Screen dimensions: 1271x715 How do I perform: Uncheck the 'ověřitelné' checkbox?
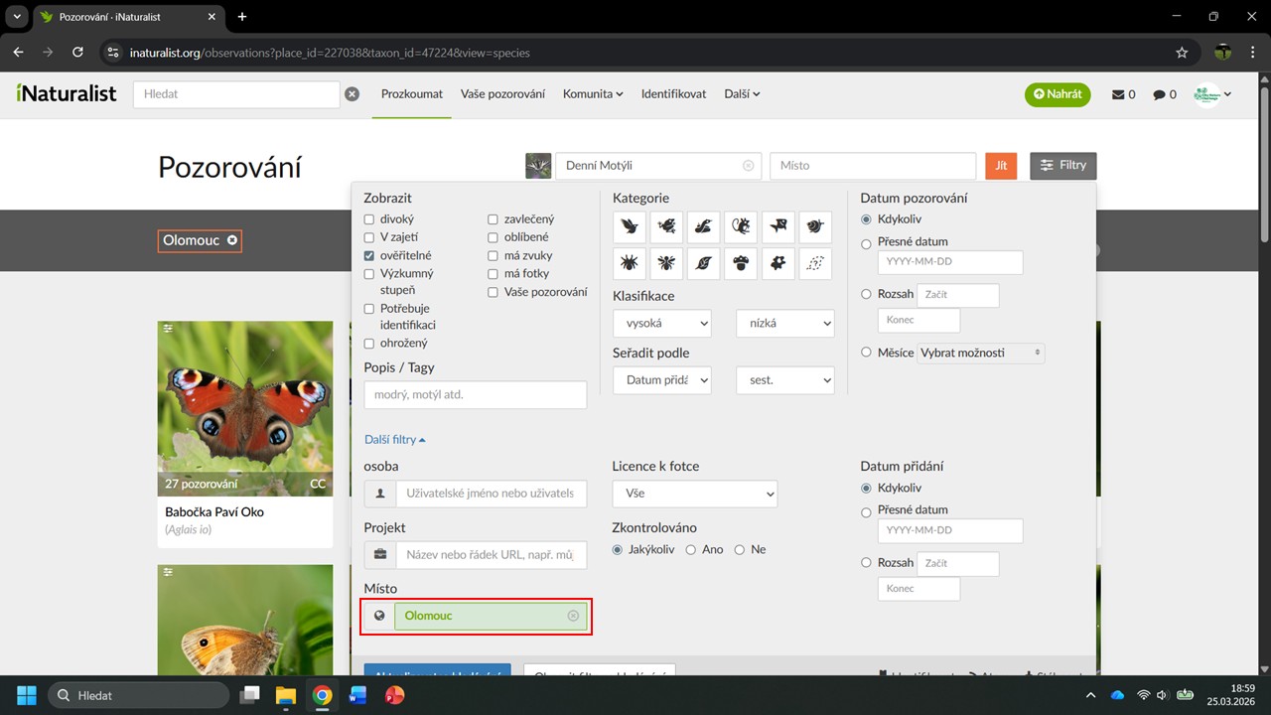[369, 255]
